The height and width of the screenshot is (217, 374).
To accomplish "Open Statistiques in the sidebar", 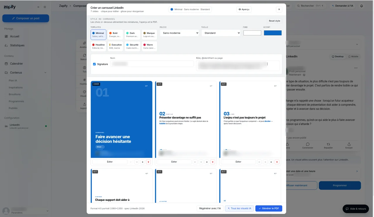I will click(x=17, y=45).
